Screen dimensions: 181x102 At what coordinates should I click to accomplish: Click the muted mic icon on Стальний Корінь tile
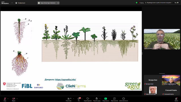163,94
